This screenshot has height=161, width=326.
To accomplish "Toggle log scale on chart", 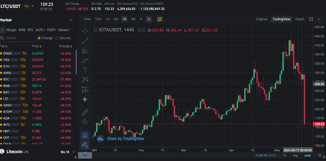I will 295,155.
